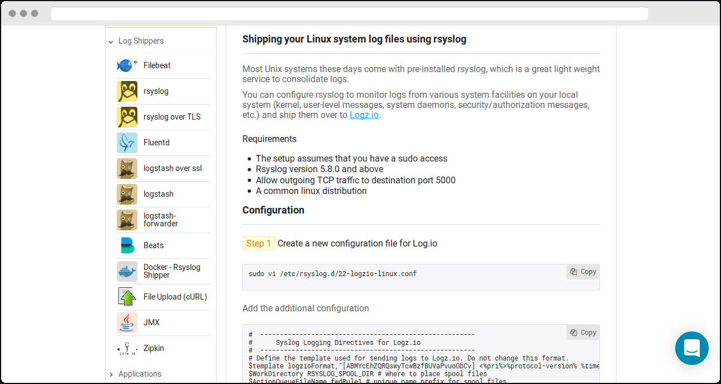The width and height of the screenshot is (721, 384).
Task: Click the Zipkin logo icon
Action: point(127,348)
